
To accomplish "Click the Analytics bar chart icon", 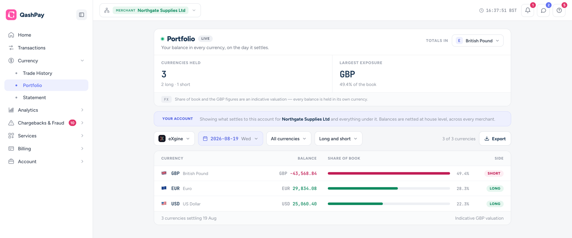I will [11, 110].
